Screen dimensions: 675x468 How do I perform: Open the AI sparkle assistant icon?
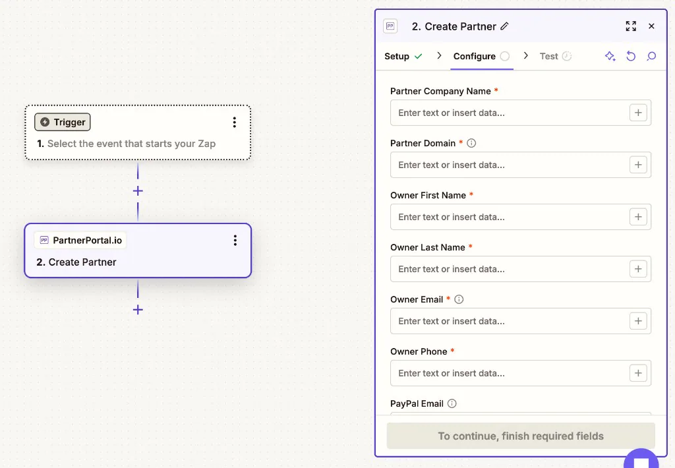pyautogui.click(x=610, y=57)
